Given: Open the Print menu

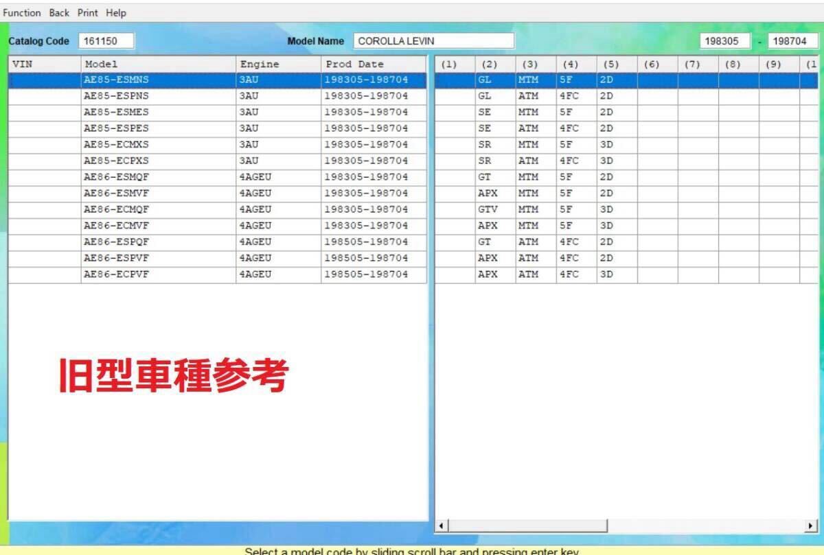Looking at the screenshot, I should click(x=87, y=13).
